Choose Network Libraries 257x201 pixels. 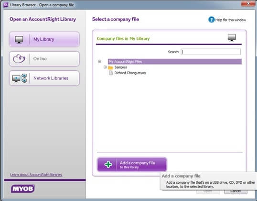click(44, 78)
